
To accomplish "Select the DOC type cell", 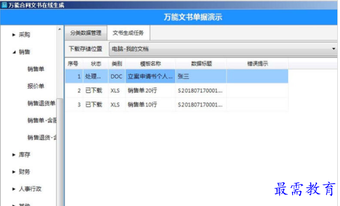I will (117, 76).
